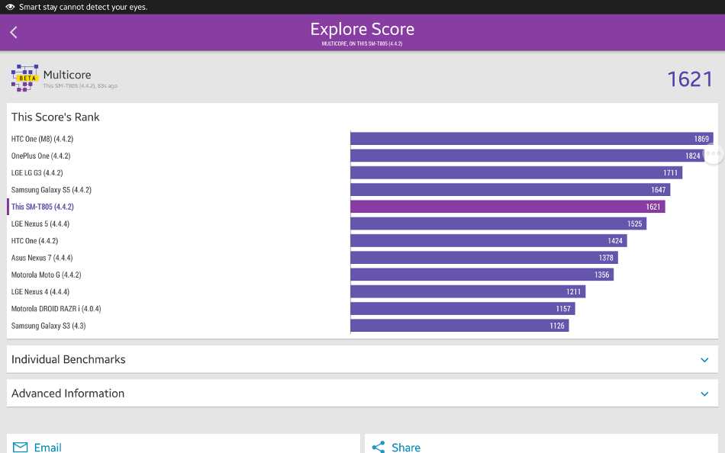Click the 1711 score bar
The width and height of the screenshot is (725, 453).
pyautogui.click(x=517, y=173)
